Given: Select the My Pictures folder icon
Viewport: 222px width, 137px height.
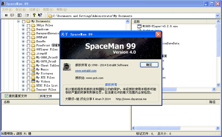Looking at the screenshot, I should (33, 73).
